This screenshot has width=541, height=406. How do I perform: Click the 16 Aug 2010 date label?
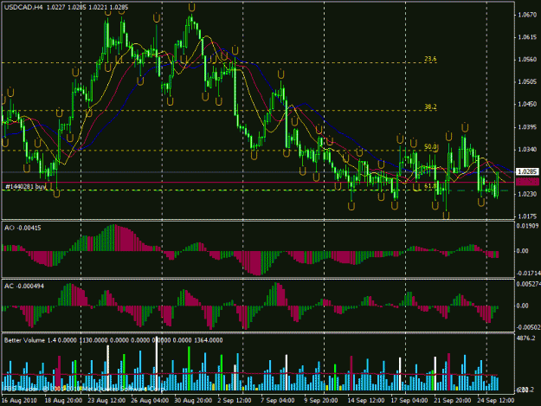pyautogui.click(x=19, y=401)
